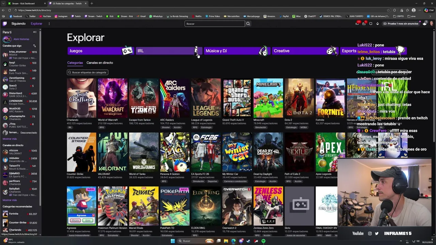Switch to Canales en directo tab
Screen dimensions: 436x245
tap(99, 63)
